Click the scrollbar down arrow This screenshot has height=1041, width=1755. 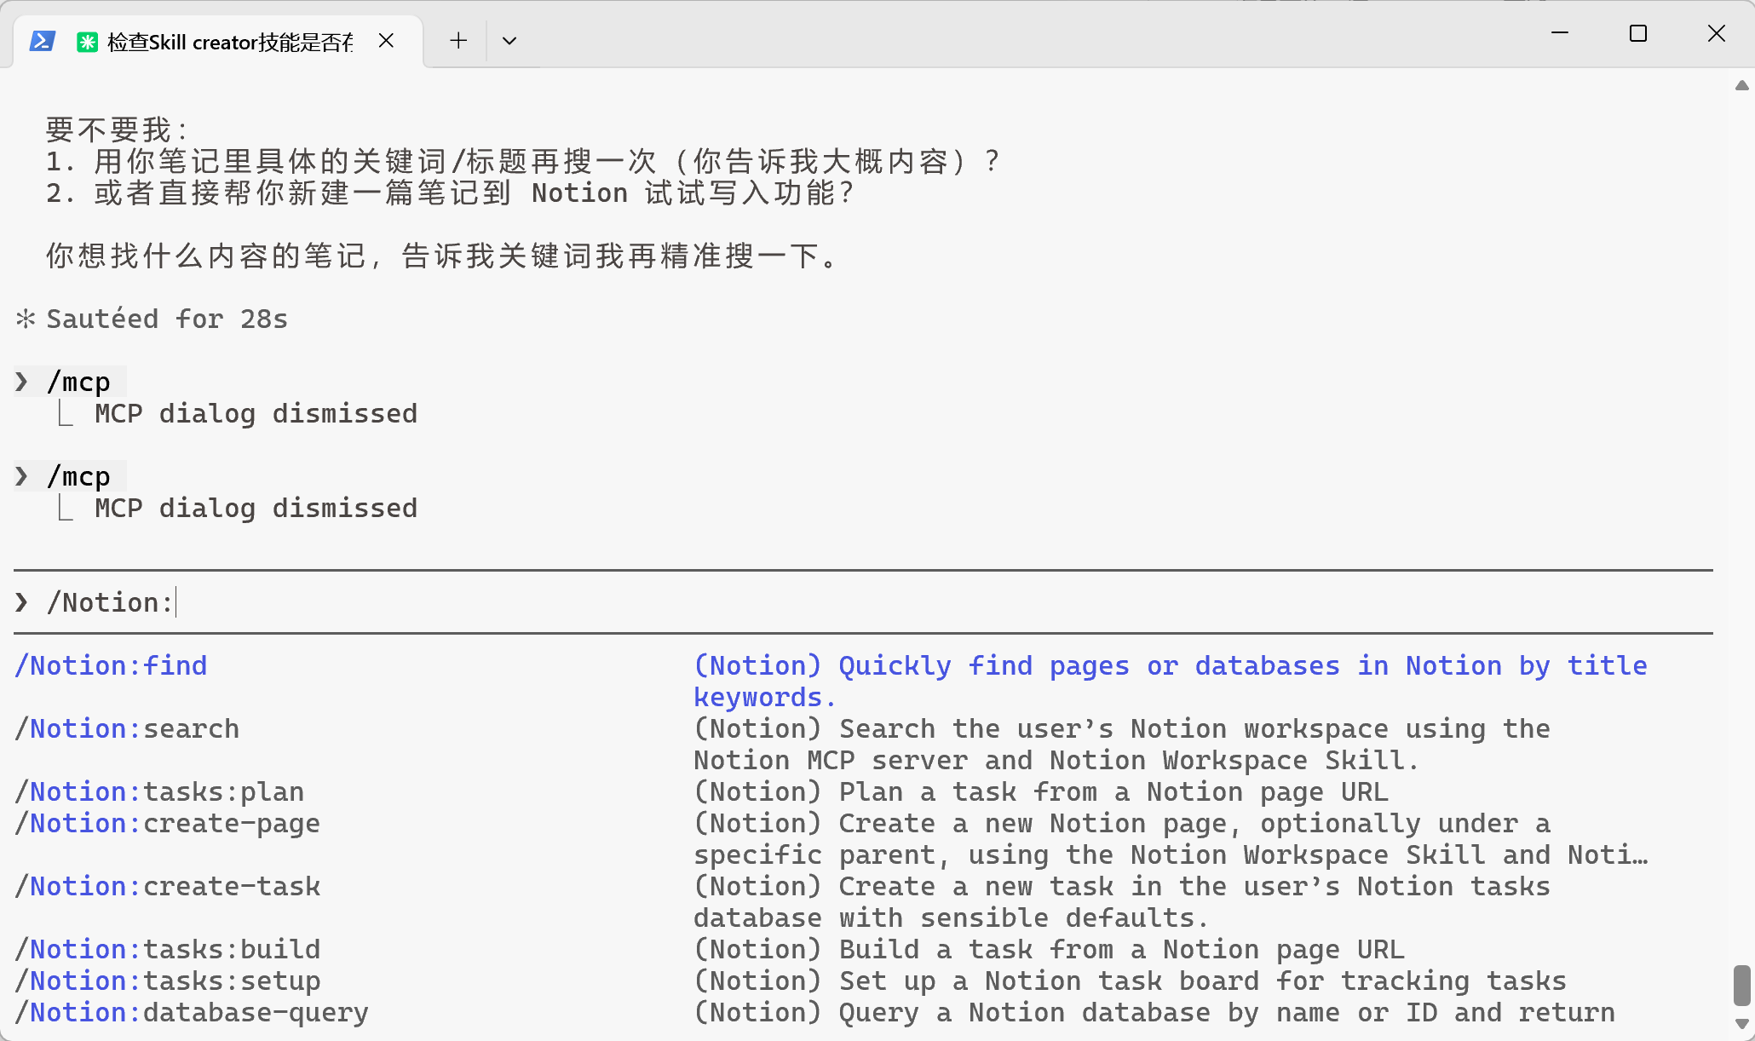tap(1742, 1024)
